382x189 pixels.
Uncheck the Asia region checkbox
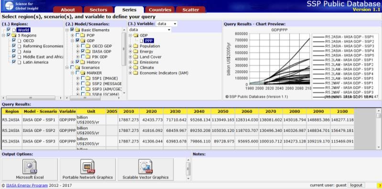(x=14, y=51)
